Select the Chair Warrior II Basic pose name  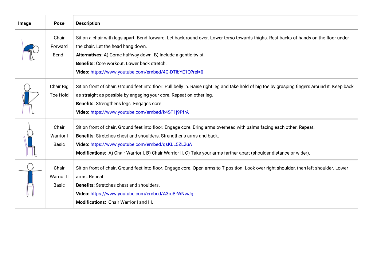point(59,176)
